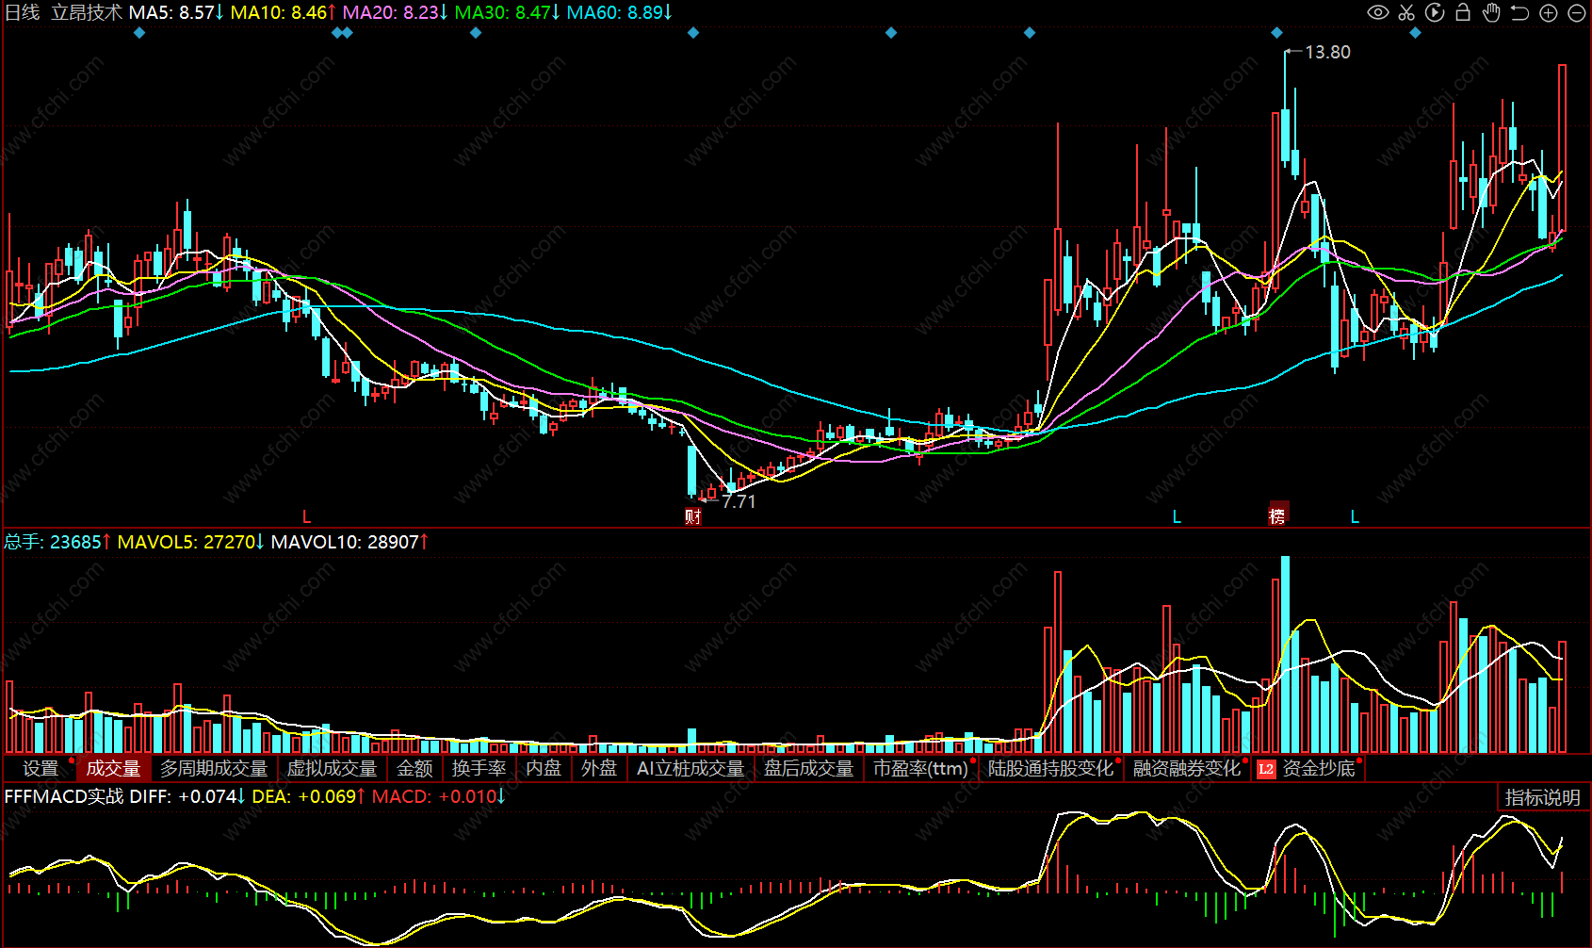This screenshot has height=948, width=1592.
Task: Click the MA10: 8.46 label
Action: point(283,12)
